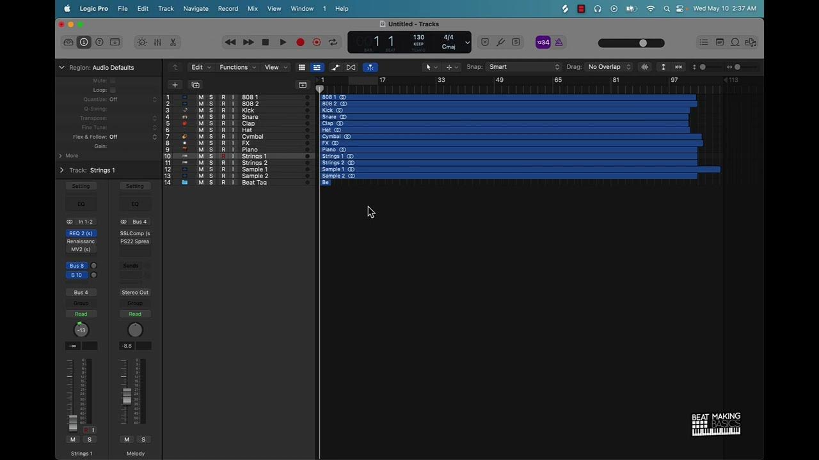The image size is (819, 460).
Task: Show the Toolbar icon next to Quick Help
Action: click(115, 42)
